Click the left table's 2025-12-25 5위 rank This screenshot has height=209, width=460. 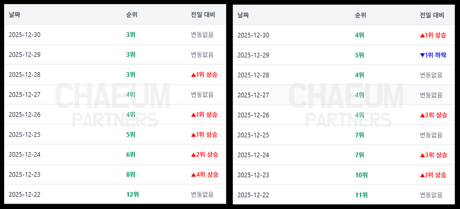(131, 134)
